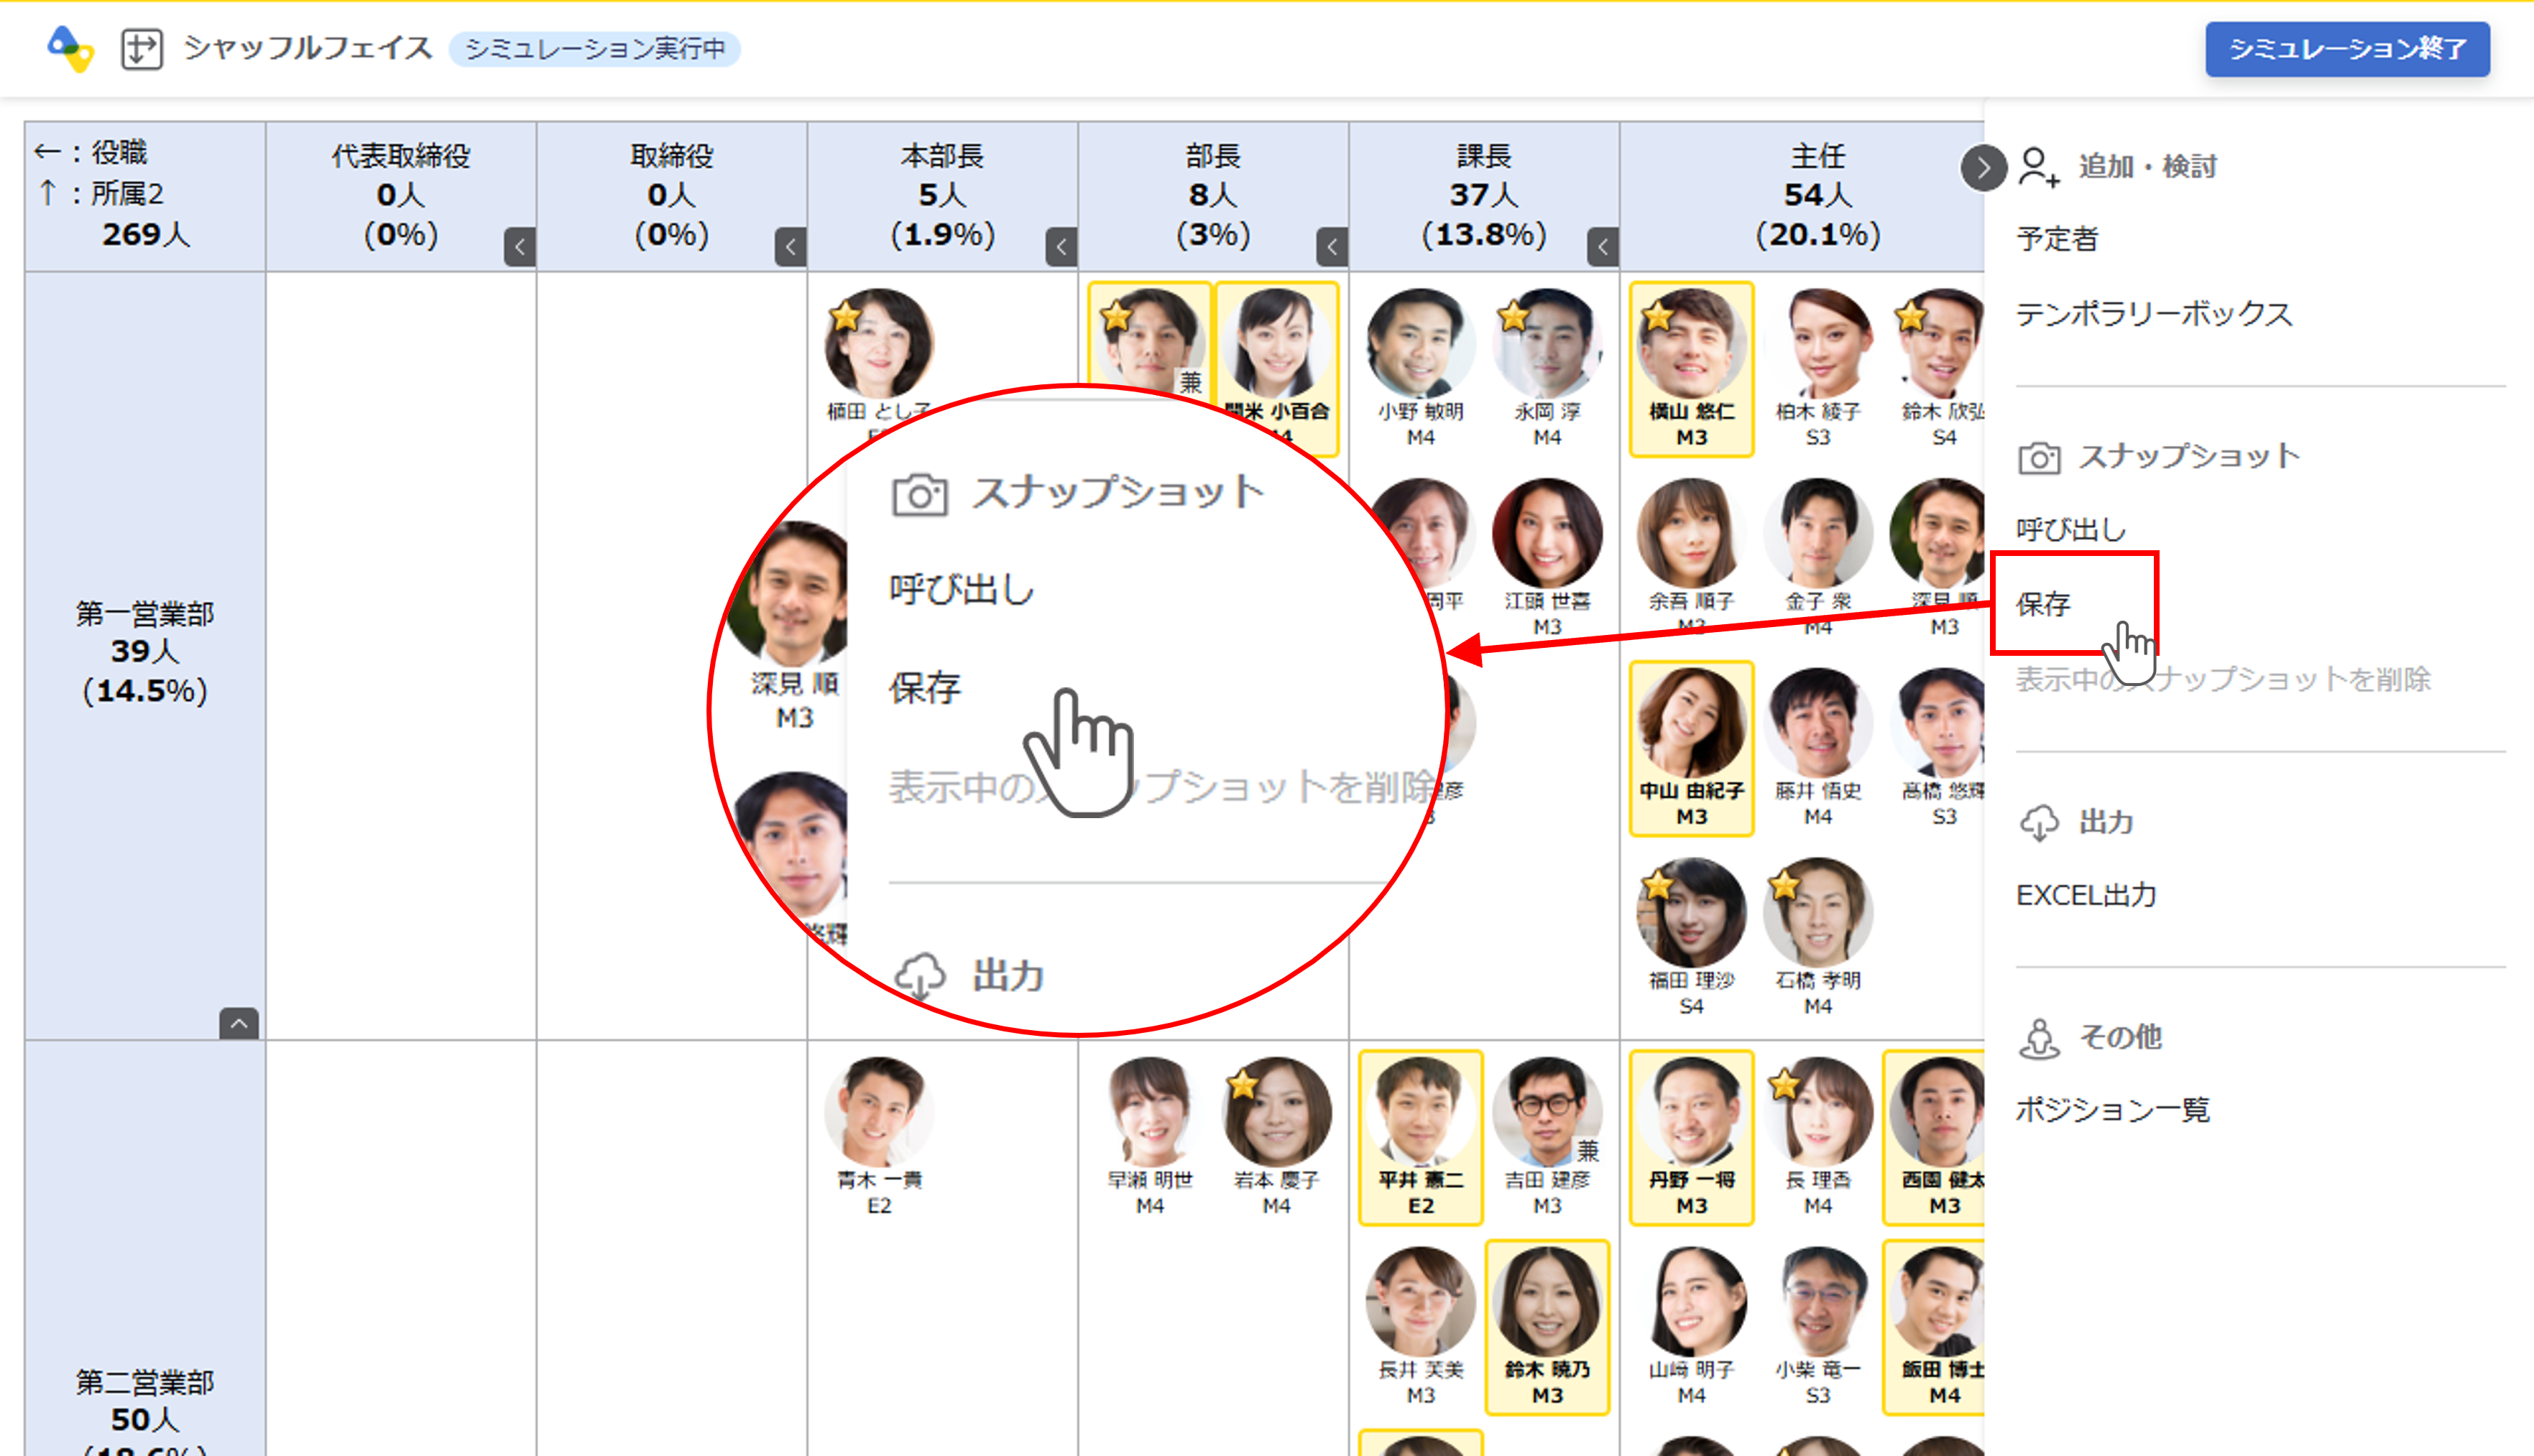Click the Shuffle Face icon beside the title
The height and width of the screenshot is (1456, 2534).
coord(141,48)
